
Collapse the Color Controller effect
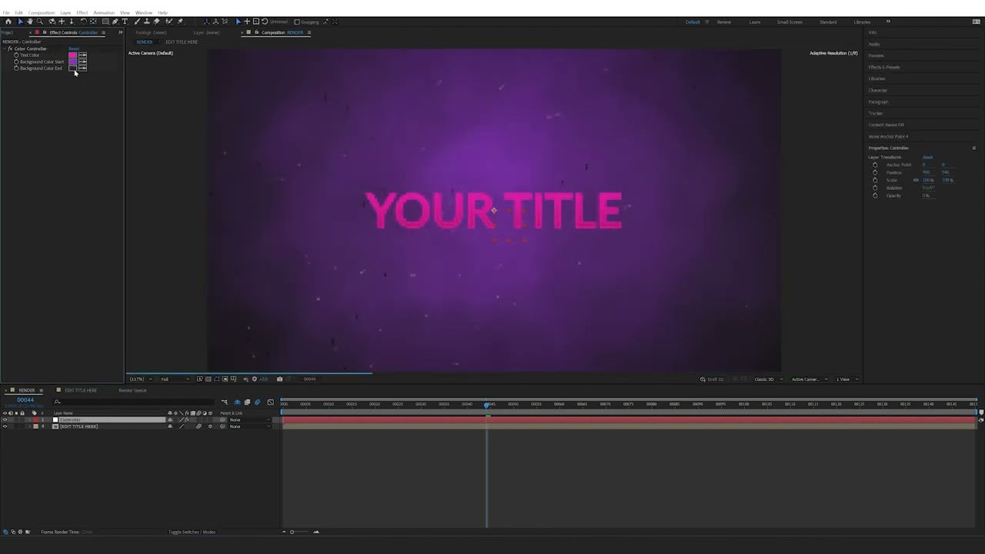5,48
